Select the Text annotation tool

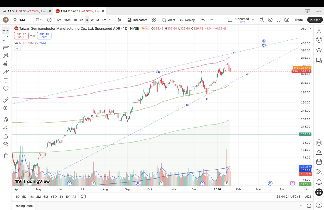pyautogui.click(x=6, y=80)
